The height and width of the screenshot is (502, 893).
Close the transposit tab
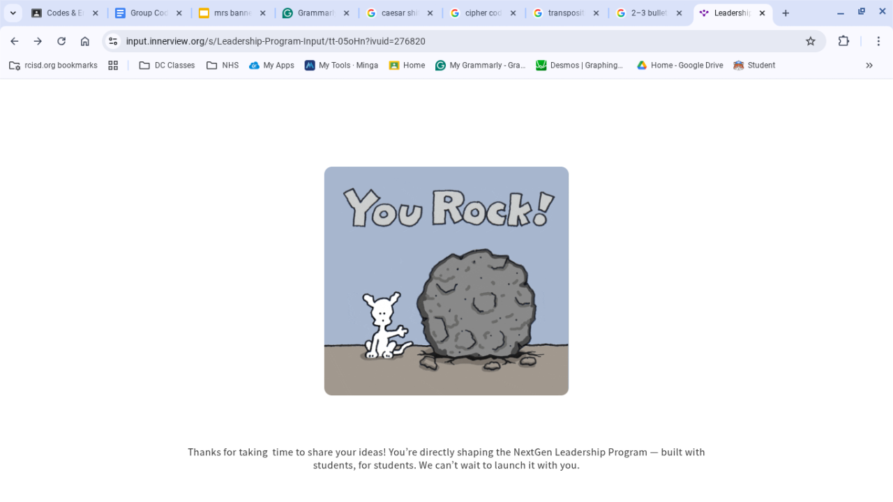click(596, 13)
